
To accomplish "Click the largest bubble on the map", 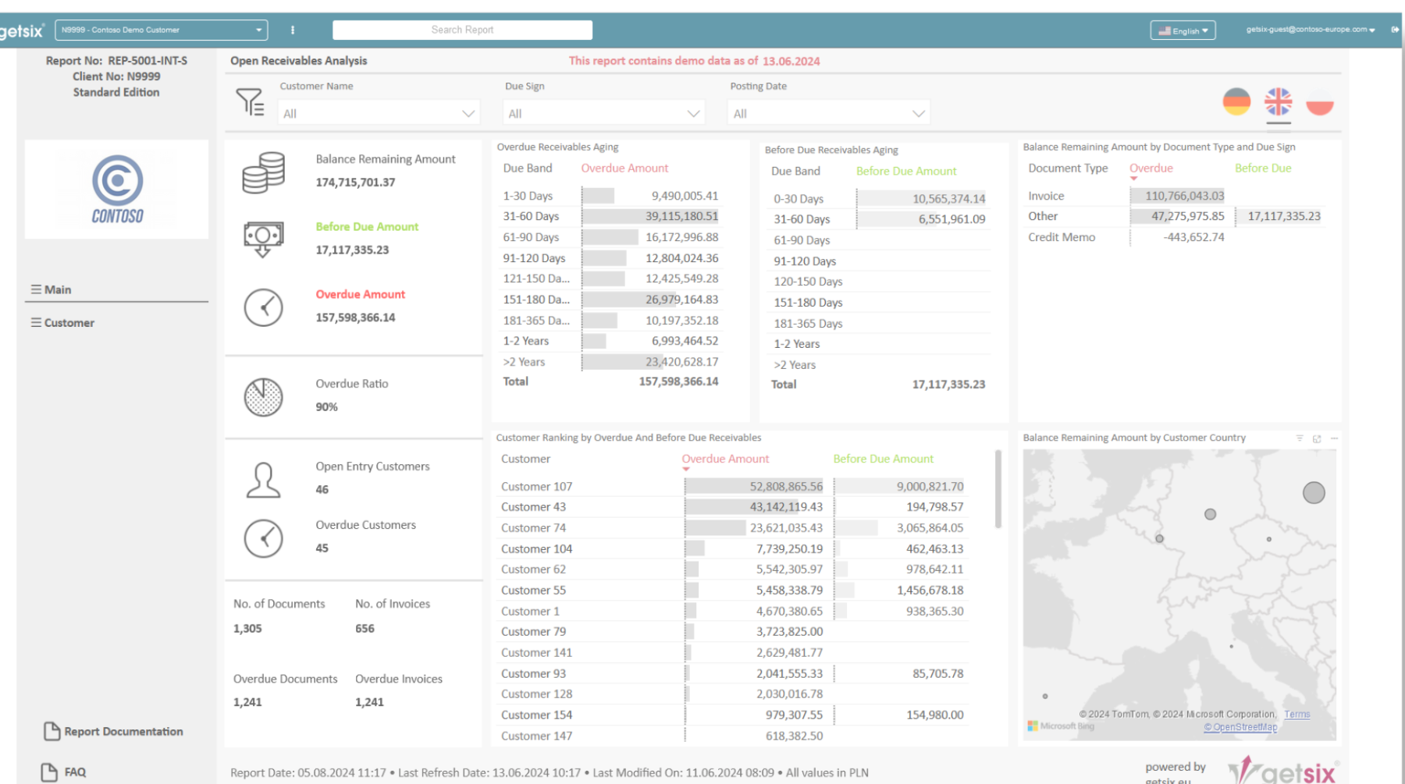I will pos(1314,492).
